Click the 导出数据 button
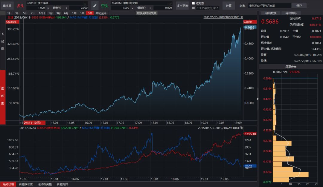Viewport: 323px width, 187px height. pos(271,13)
